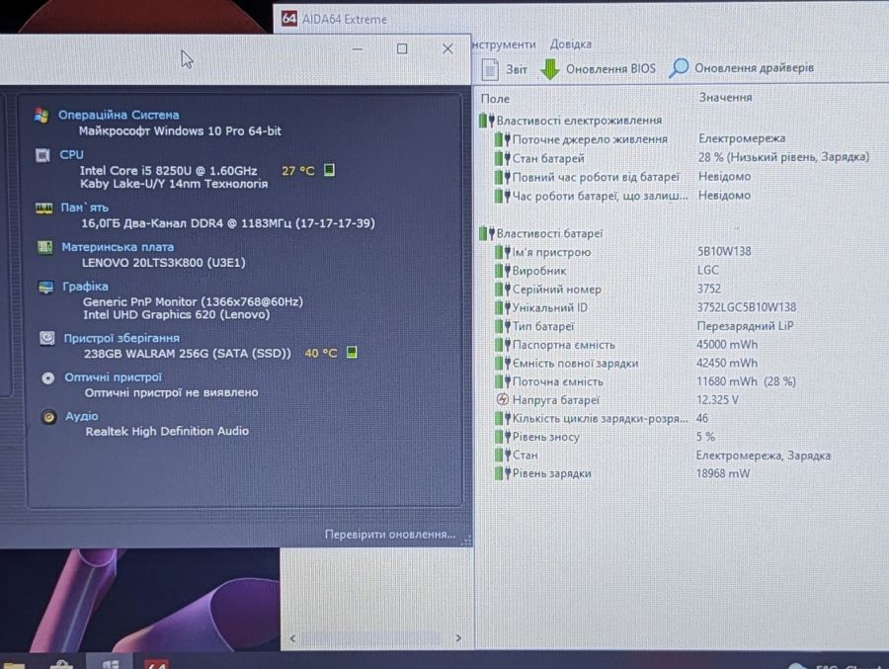
Task: Open the Графіка section link
Action: pyautogui.click(x=85, y=287)
